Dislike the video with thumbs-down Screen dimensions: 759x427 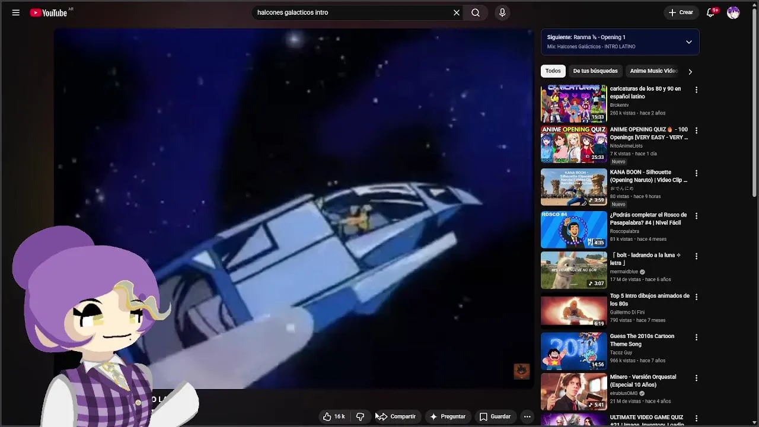(360, 416)
